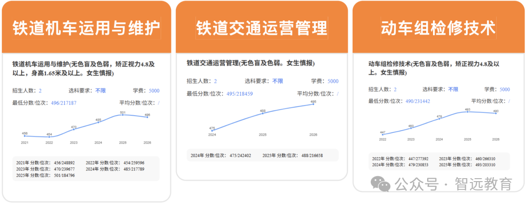Click the 495 data point on 铁道交通运营管理 chart

point(313,104)
